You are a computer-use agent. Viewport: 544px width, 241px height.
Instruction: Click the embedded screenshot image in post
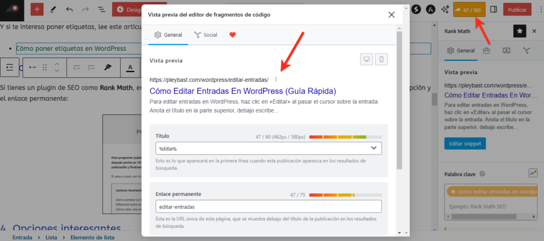[x=122, y=164]
